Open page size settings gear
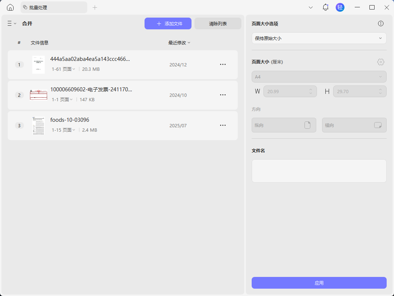 tap(381, 62)
